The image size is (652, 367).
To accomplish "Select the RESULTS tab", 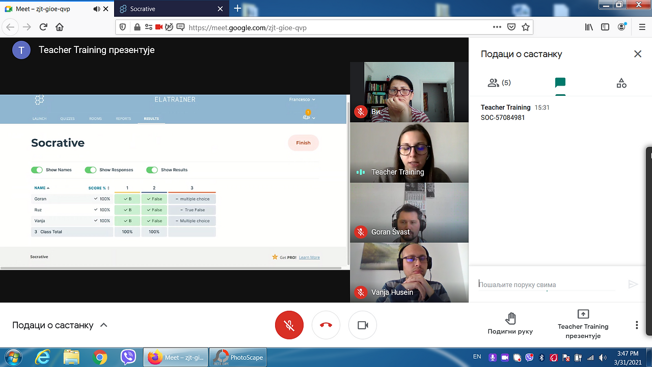I will (x=151, y=119).
